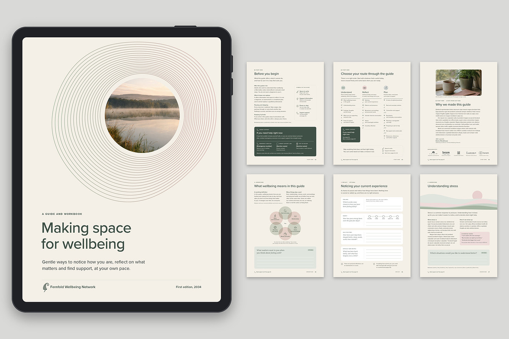This screenshot has width=509, height=339.
Task: Click the Emergency services phone icon
Action: (x=257, y=144)
